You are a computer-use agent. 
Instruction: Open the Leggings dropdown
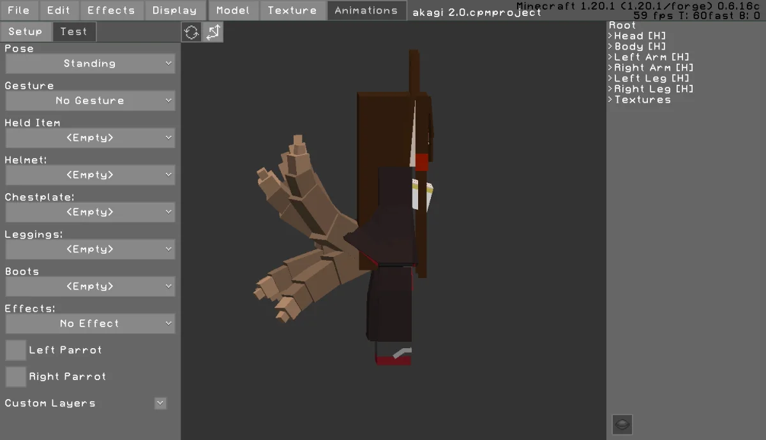coord(90,249)
